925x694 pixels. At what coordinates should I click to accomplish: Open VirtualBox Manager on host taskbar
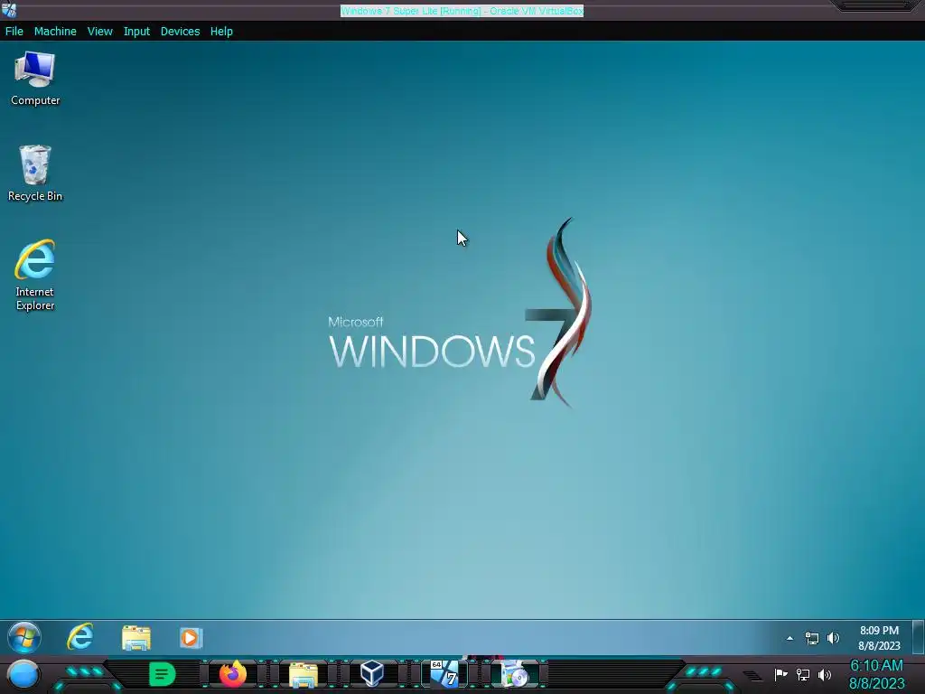click(x=372, y=673)
